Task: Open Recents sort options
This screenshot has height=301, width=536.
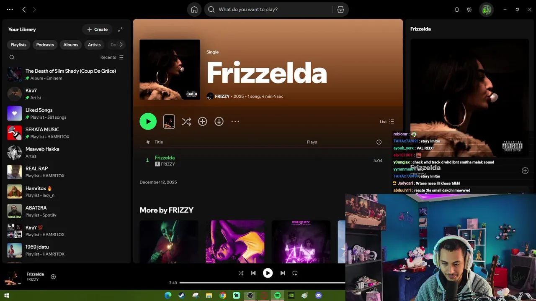Action: coord(112,57)
